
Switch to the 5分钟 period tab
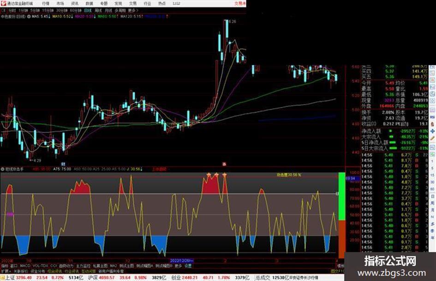[x=35, y=11]
